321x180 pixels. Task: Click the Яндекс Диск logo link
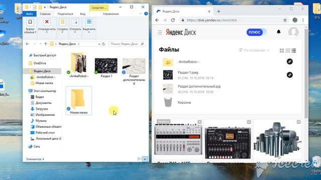click(x=181, y=32)
